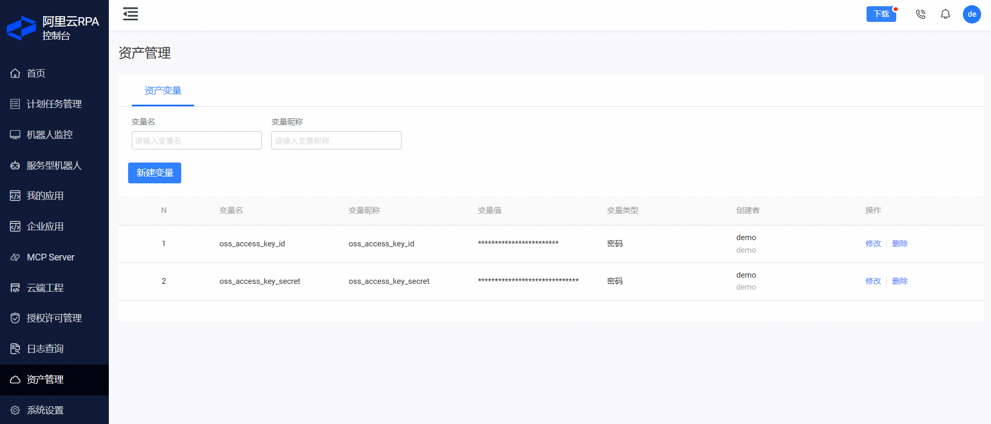Image resolution: width=991 pixels, height=424 pixels.
Task: Click the oss_access_key_id nickname cell
Action: (381, 244)
